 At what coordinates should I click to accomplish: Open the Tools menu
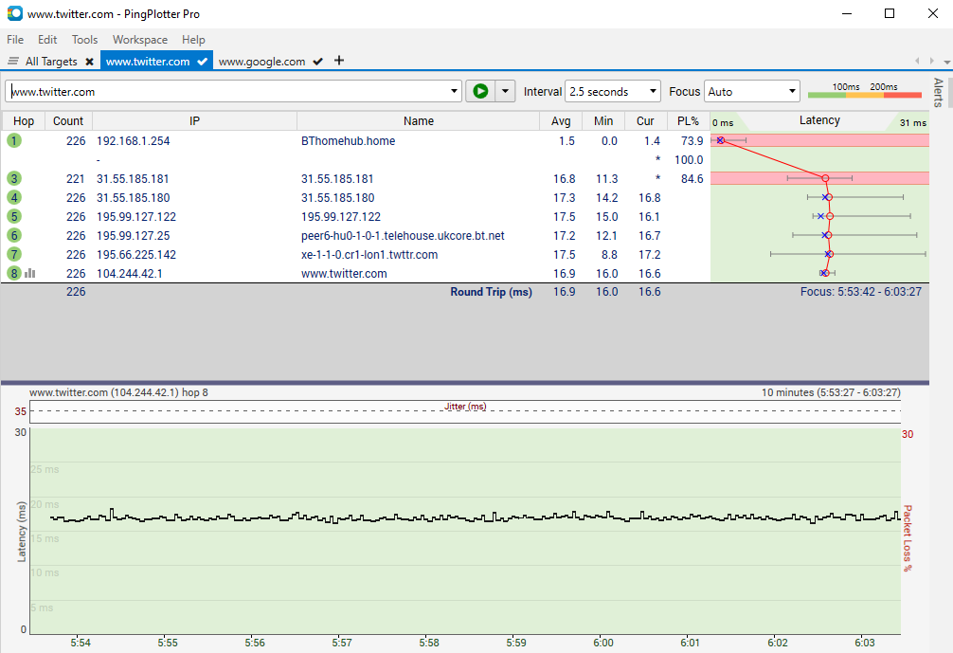pos(84,40)
